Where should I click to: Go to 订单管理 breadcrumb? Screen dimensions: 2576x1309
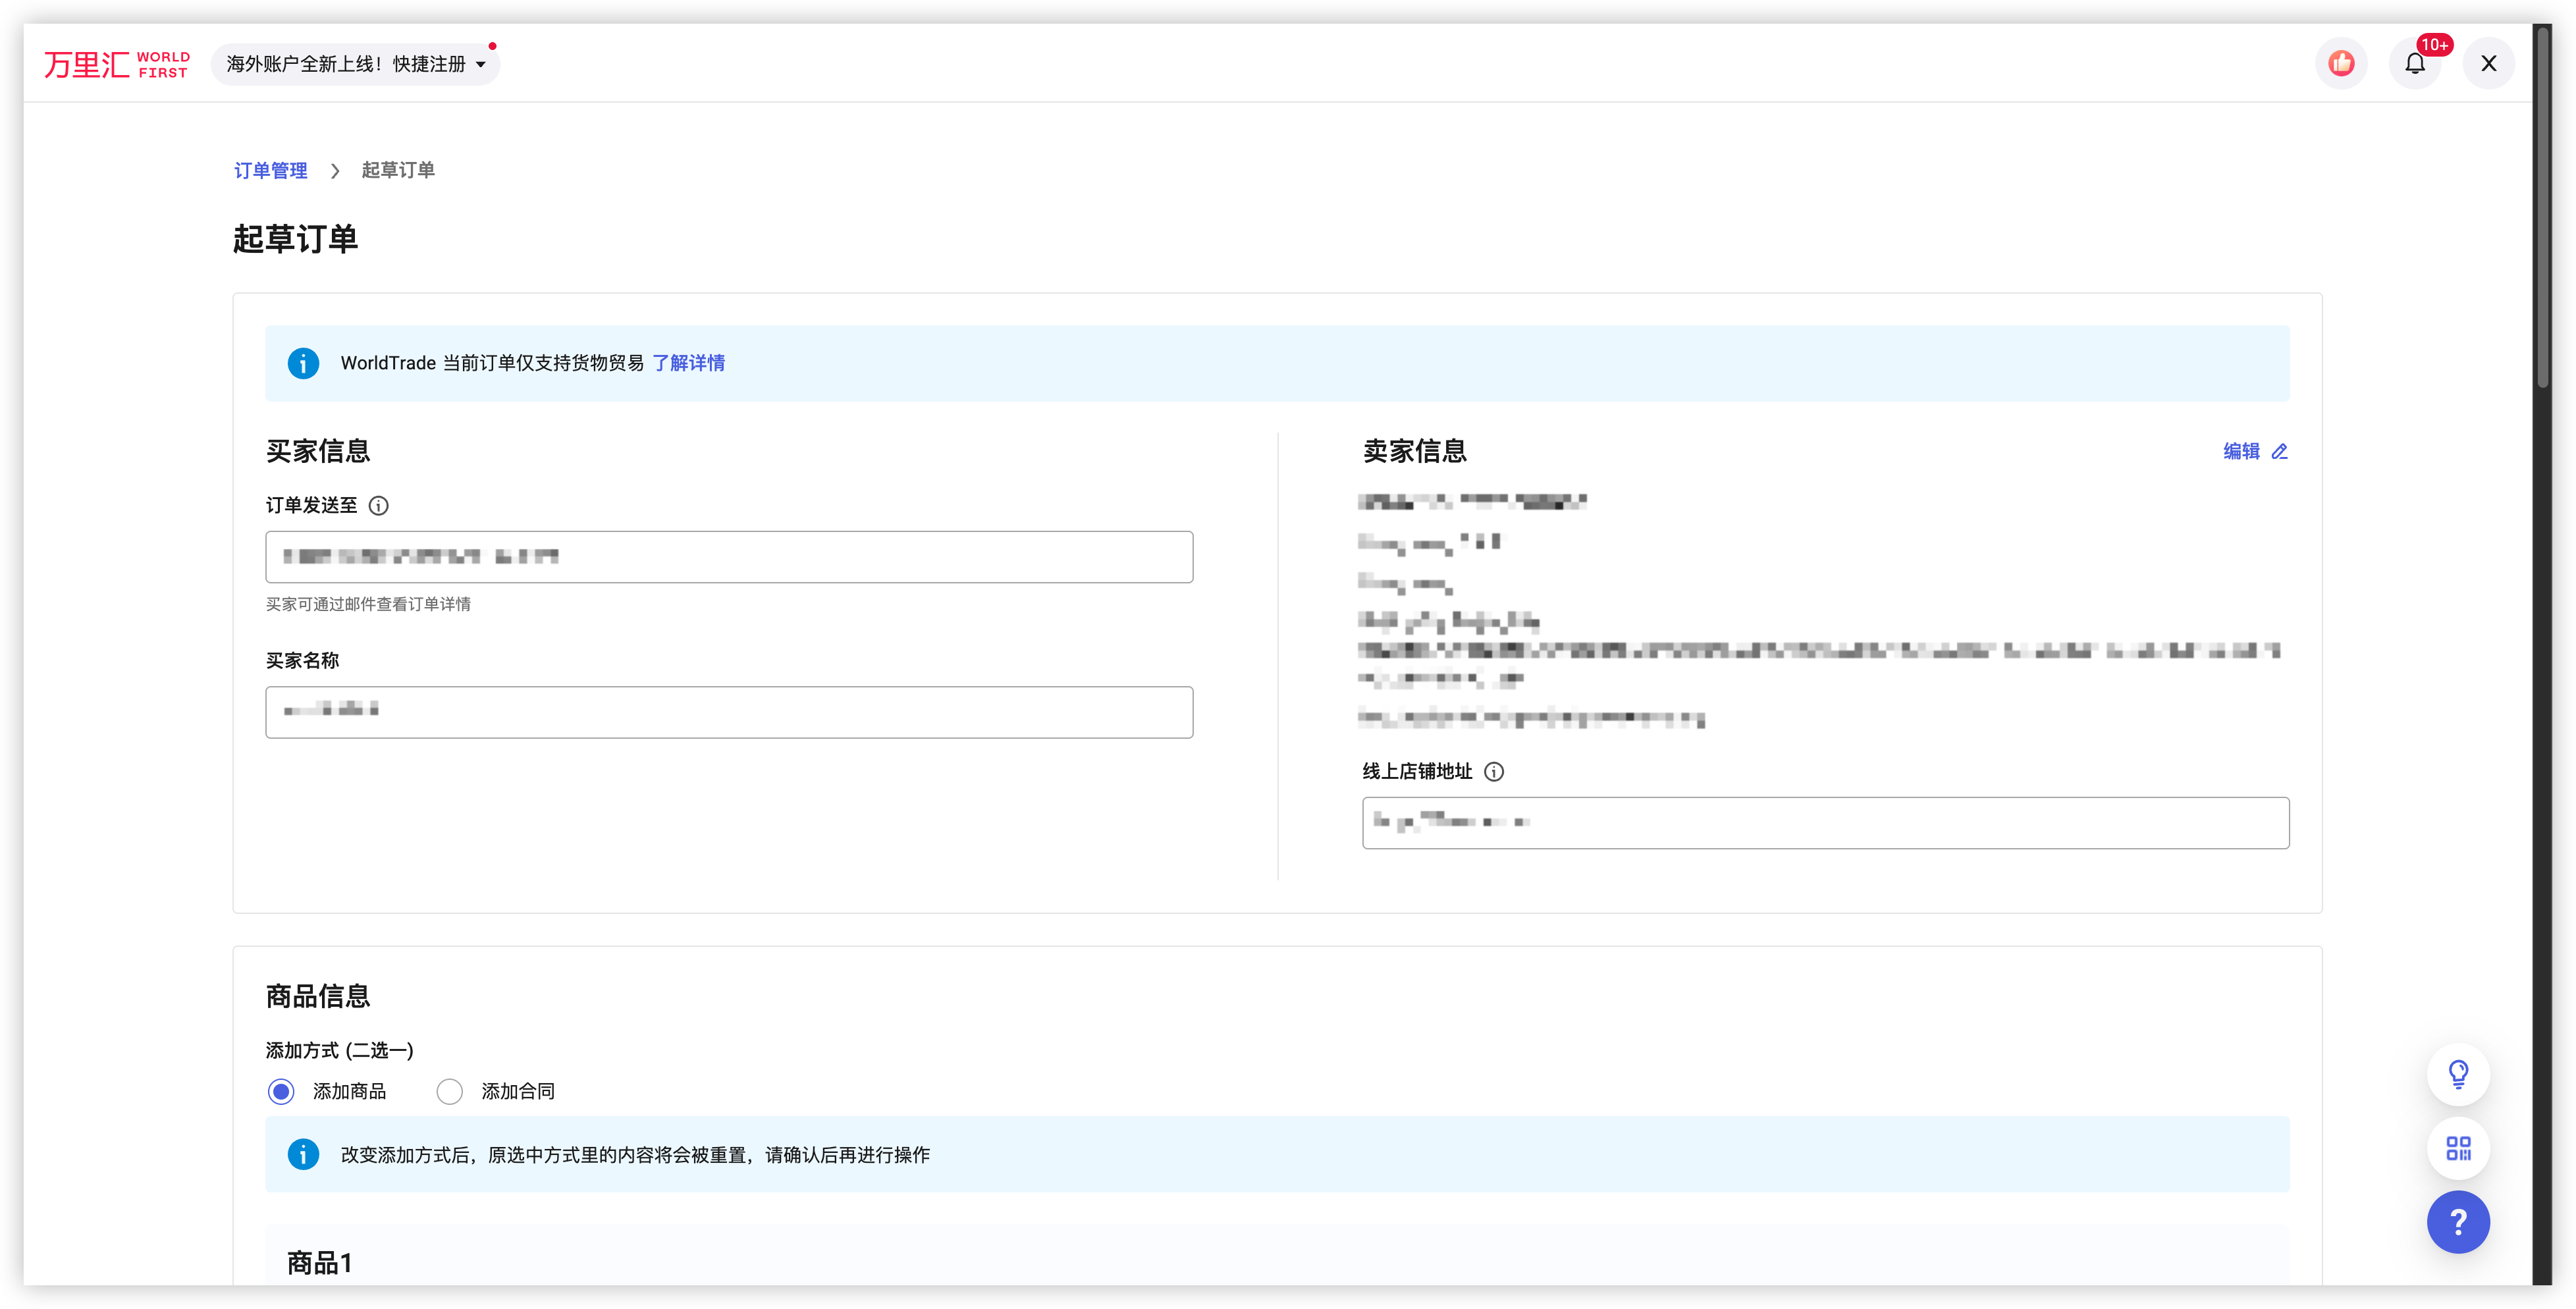(x=270, y=171)
